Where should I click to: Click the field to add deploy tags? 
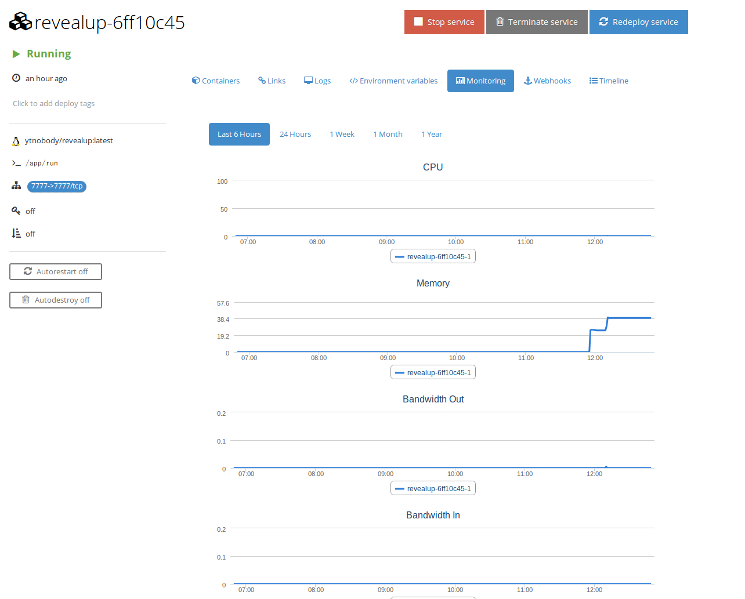(x=53, y=103)
